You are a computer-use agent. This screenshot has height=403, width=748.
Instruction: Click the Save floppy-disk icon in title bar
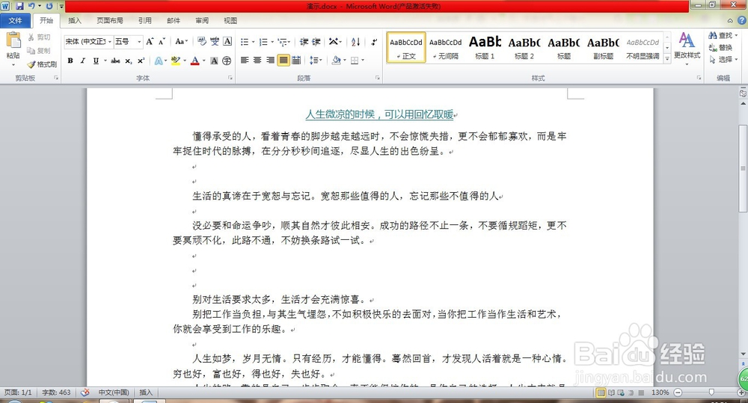(x=19, y=6)
